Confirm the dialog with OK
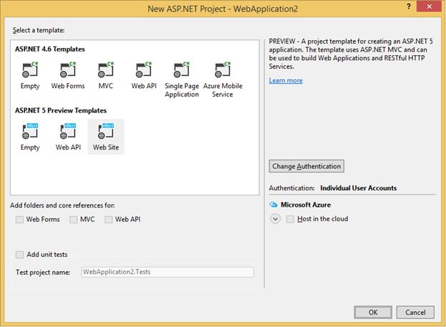This screenshot has height=327, width=446. (x=373, y=312)
